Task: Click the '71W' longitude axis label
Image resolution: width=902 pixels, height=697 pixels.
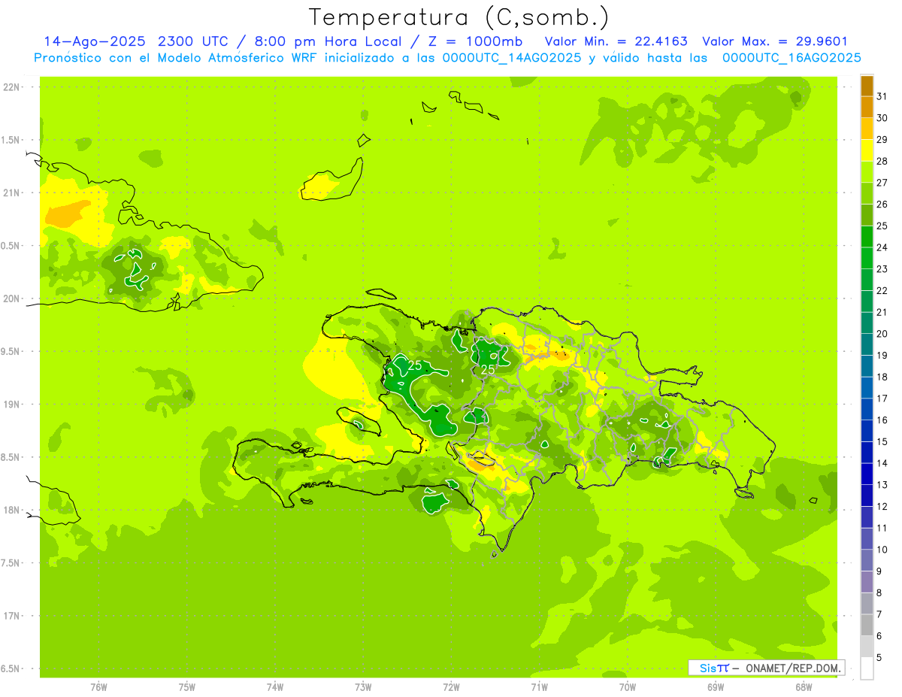Action: (539, 687)
